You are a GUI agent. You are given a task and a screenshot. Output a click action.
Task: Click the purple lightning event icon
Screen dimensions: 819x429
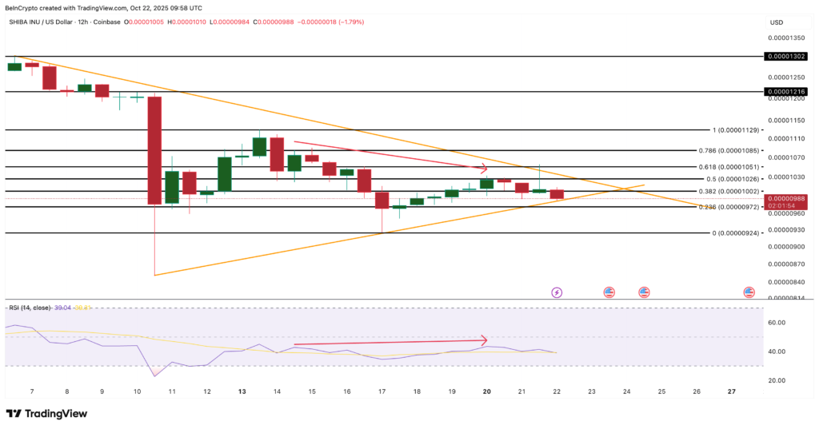(557, 293)
